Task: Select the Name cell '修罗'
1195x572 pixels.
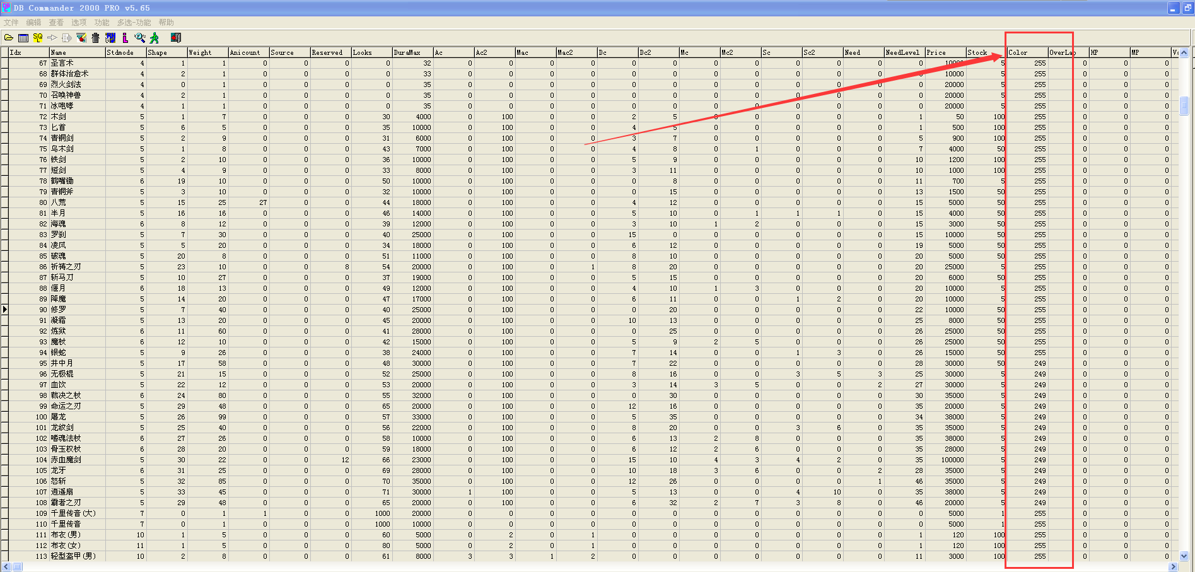Action: pos(78,310)
